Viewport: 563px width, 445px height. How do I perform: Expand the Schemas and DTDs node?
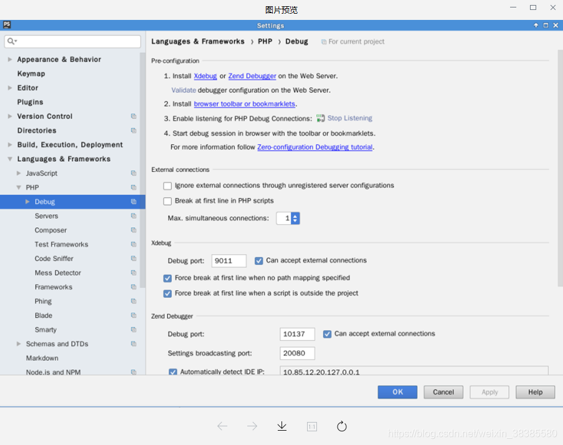coord(19,344)
